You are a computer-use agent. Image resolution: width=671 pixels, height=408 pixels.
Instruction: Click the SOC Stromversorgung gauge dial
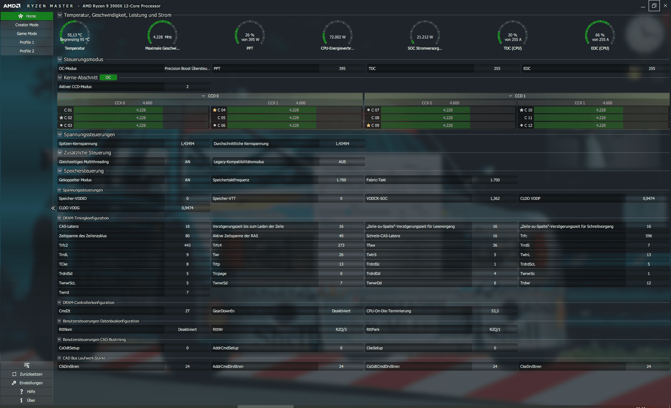tap(425, 33)
